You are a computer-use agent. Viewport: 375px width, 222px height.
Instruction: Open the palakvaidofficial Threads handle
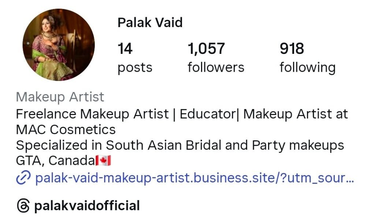[87, 206]
